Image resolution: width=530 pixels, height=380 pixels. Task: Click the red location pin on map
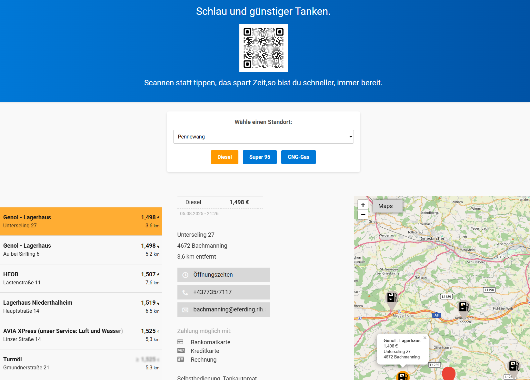(x=448, y=374)
